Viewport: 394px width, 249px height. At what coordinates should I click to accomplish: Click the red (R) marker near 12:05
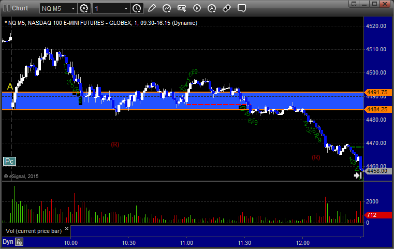click(316, 157)
